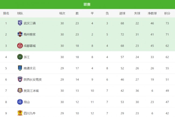Screen dimensions: 175x117
Task: Click the 四川九牛 team badge
Action: click(20, 113)
